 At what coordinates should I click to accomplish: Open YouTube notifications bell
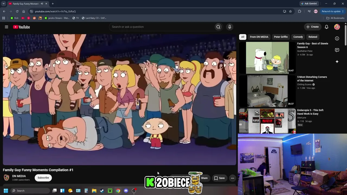(x=327, y=27)
